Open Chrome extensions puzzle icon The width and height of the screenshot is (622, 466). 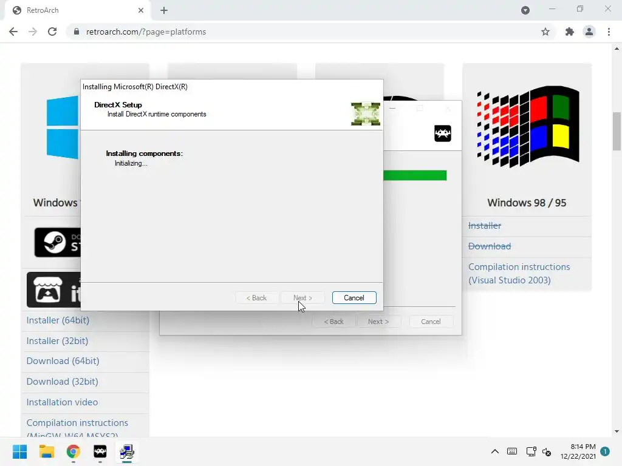tap(569, 32)
